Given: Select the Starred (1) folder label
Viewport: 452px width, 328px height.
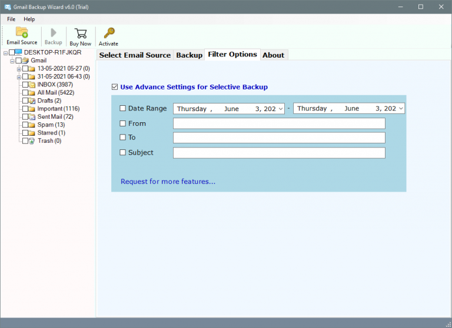Looking at the screenshot, I should (x=51, y=133).
